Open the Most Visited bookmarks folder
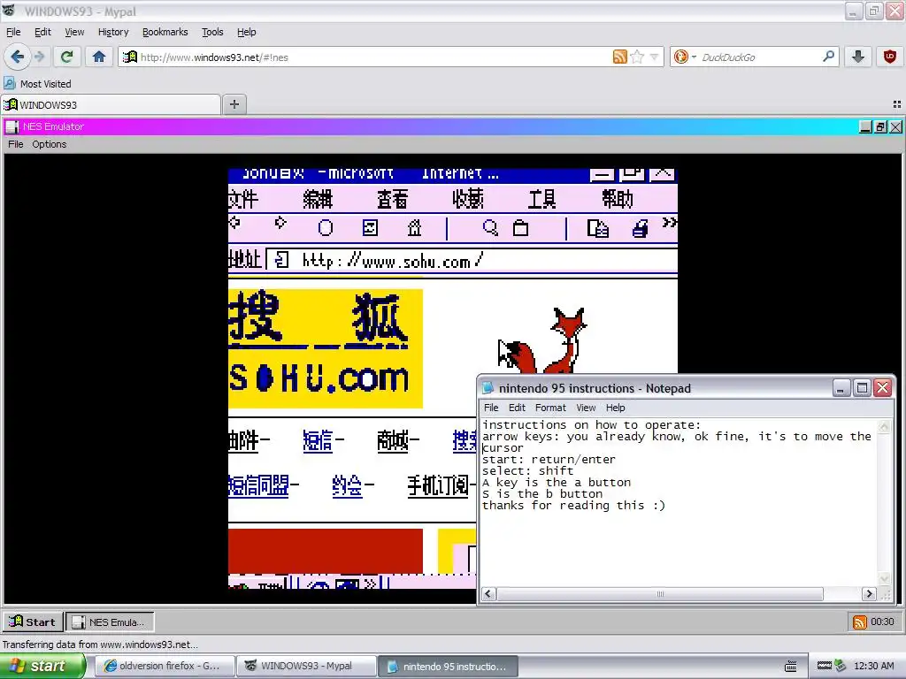Viewport: 906px width, 679px height. point(38,84)
